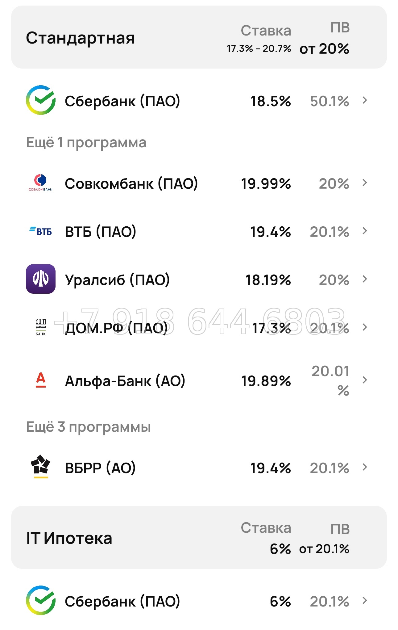The height and width of the screenshot is (630, 398).
Task: Tap the Совкомбанк logo icon
Action: click(41, 183)
